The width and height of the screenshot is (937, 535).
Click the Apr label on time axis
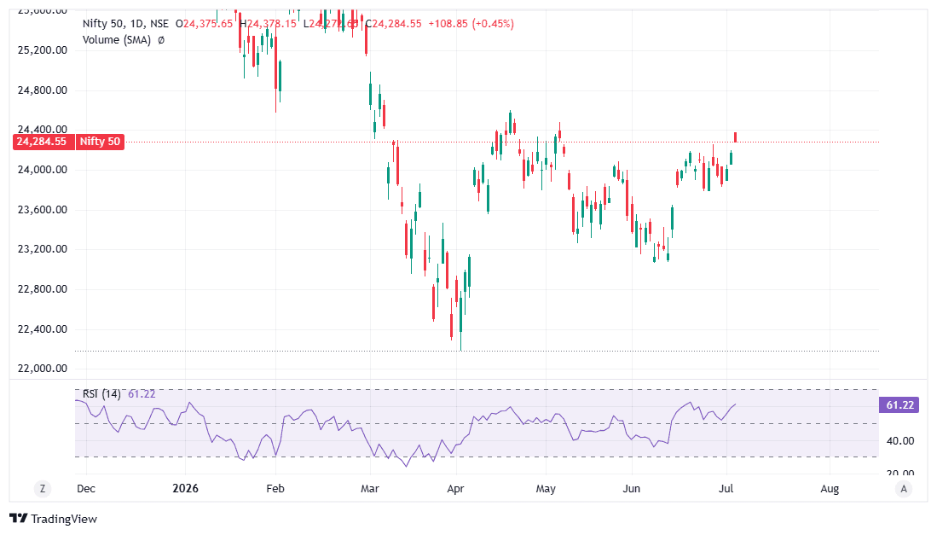point(455,488)
